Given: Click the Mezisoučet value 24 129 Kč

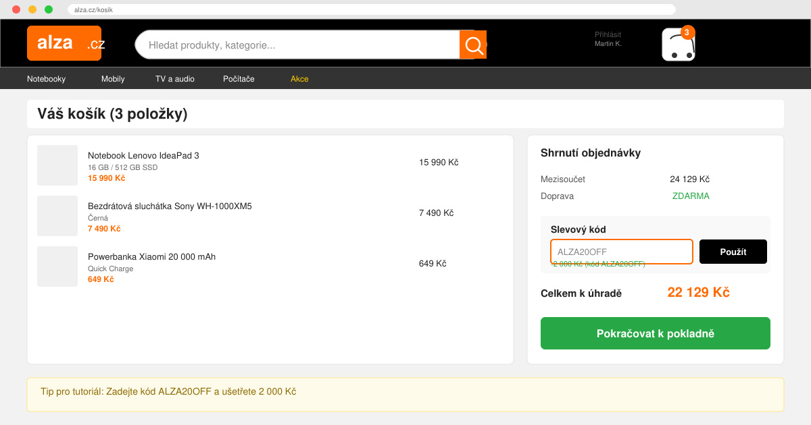Looking at the screenshot, I should point(689,179).
